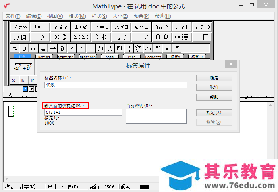278x192 pixels.
Task: Edit the 标签名称 field containing 代数
Action: 116,85
